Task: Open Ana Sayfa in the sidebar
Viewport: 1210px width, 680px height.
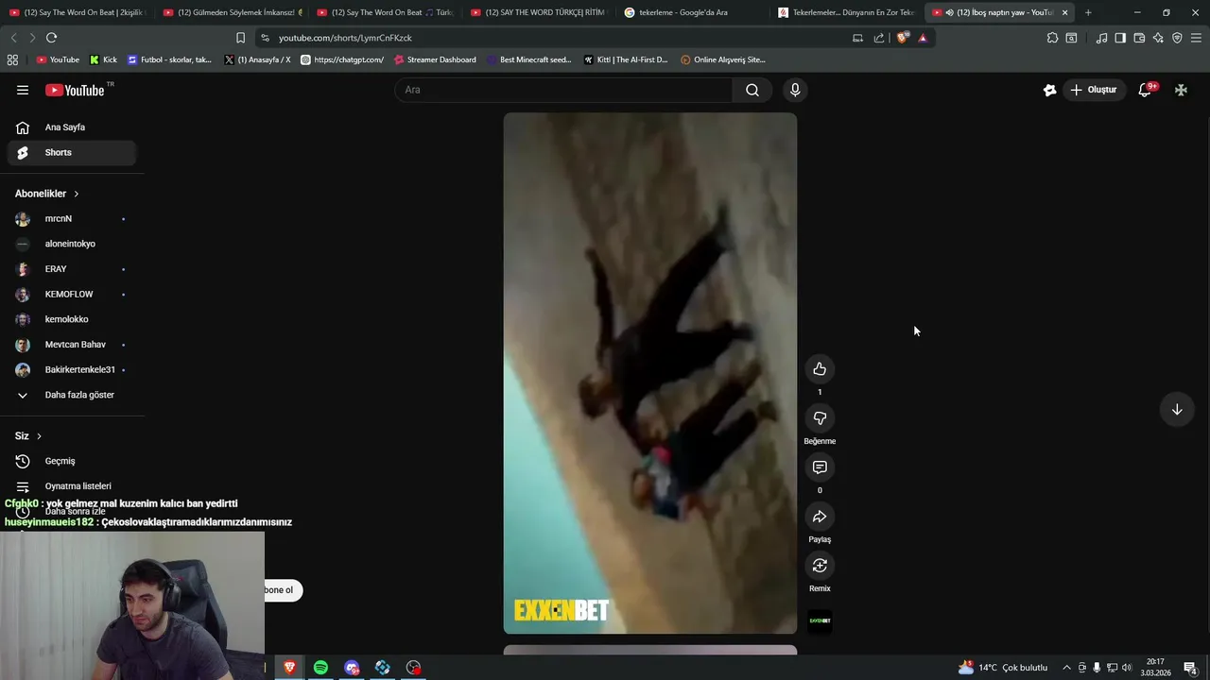Action: coord(72,127)
